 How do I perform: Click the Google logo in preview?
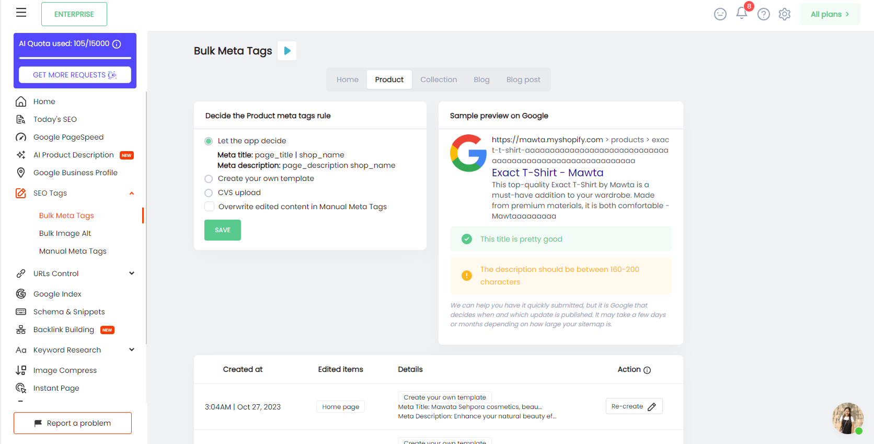coord(468,153)
